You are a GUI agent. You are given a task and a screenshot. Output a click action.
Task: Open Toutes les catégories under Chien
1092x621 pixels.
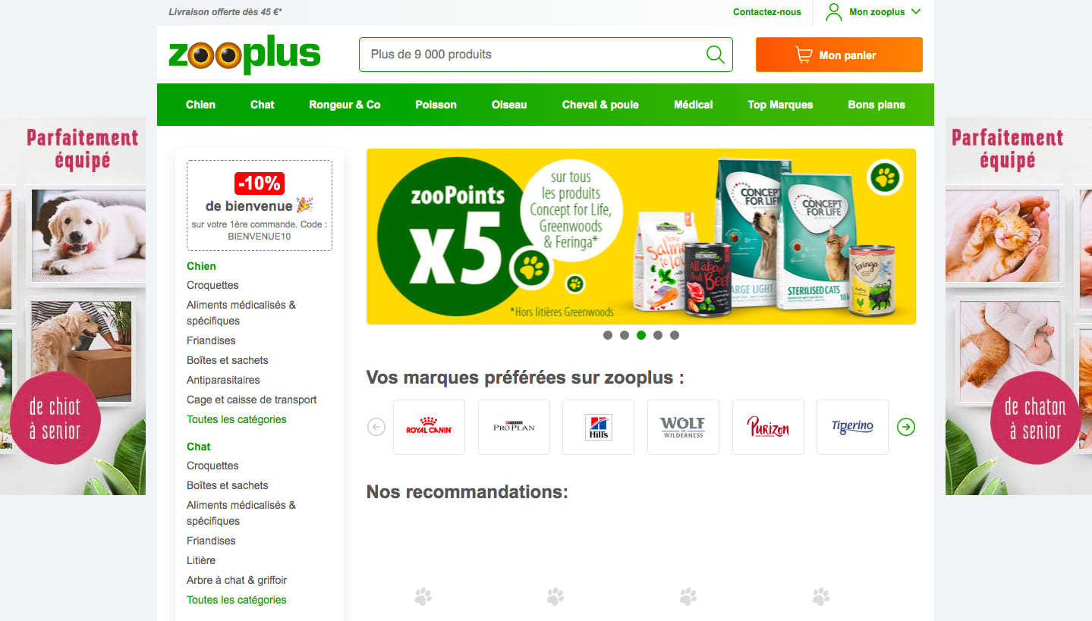[x=237, y=419]
